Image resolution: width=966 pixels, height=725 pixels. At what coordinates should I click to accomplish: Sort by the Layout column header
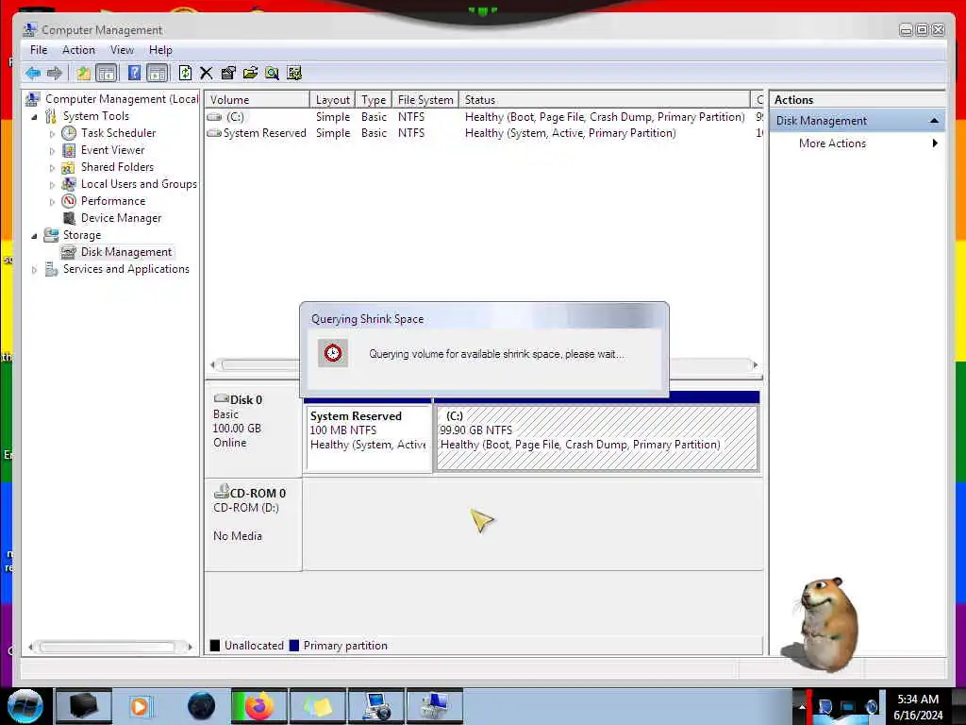click(x=333, y=99)
